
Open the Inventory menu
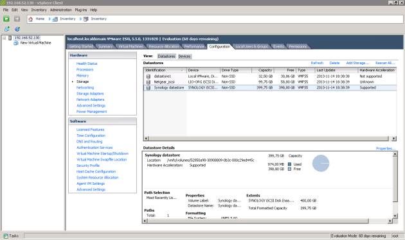(39, 10)
